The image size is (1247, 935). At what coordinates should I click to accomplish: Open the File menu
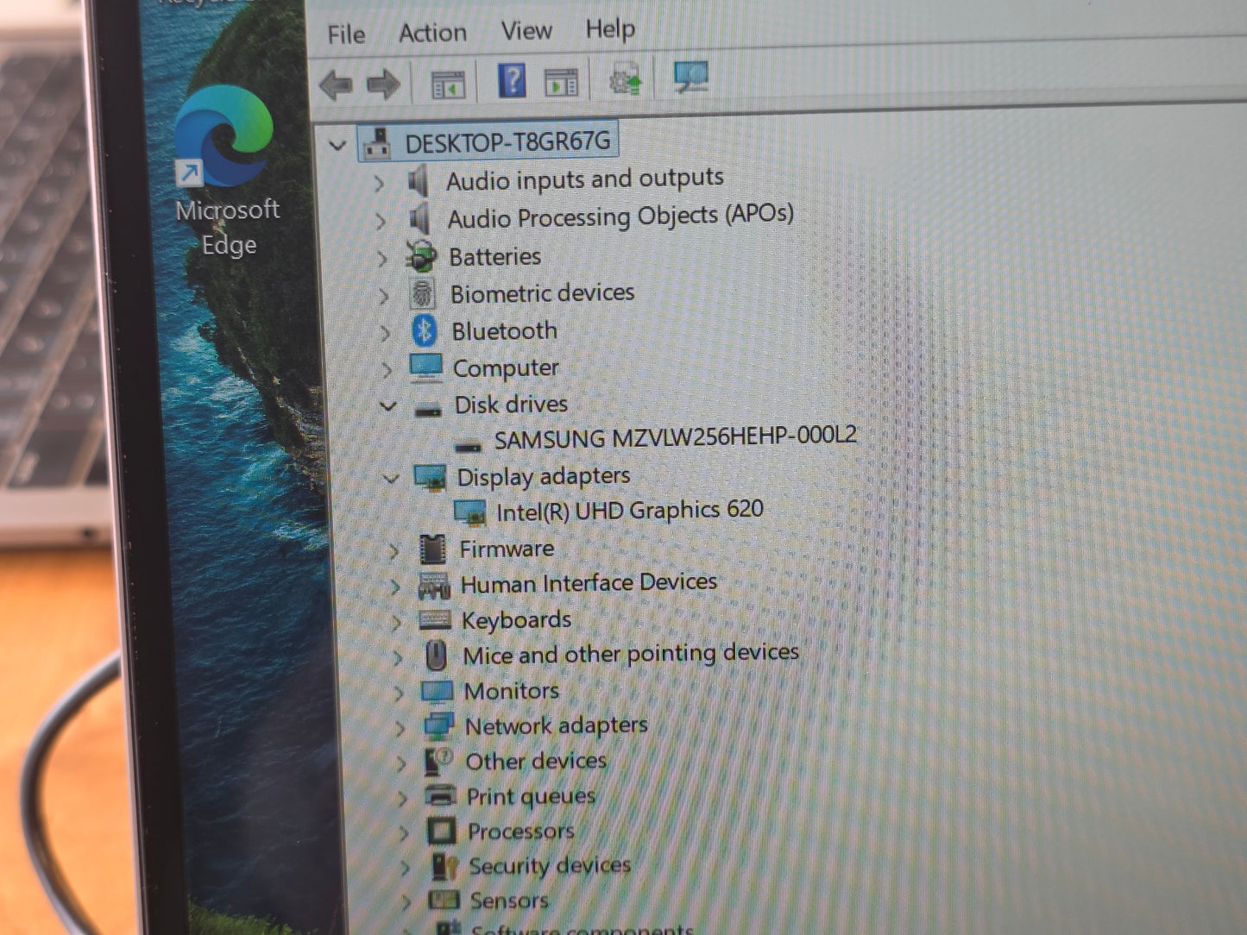[345, 34]
